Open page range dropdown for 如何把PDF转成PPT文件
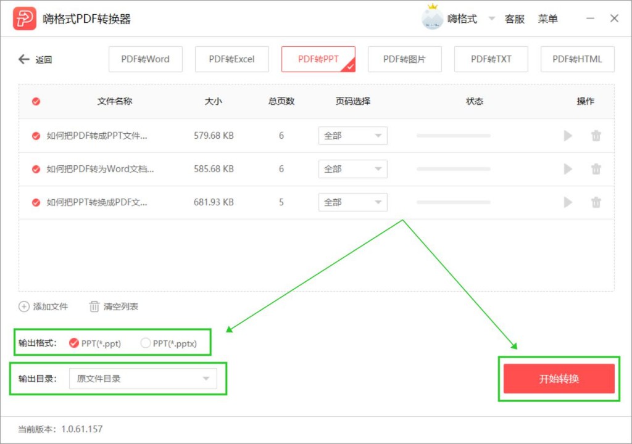The image size is (632, 444). coord(352,136)
